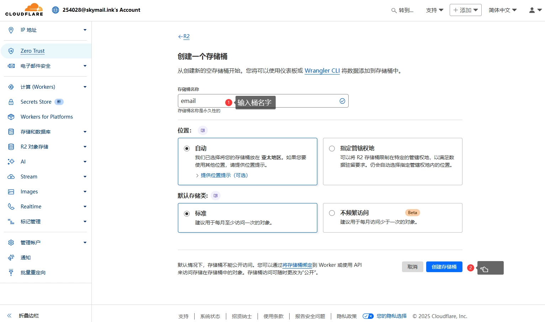
Task: Expand the R2 对象存储 sidebar section
Action: [x=85, y=146]
